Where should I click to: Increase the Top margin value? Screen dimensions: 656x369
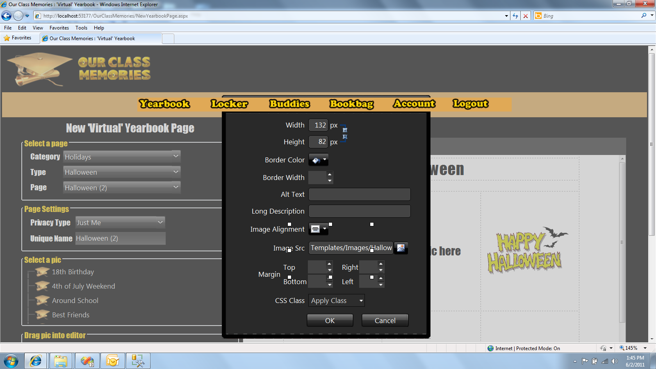coord(330,264)
